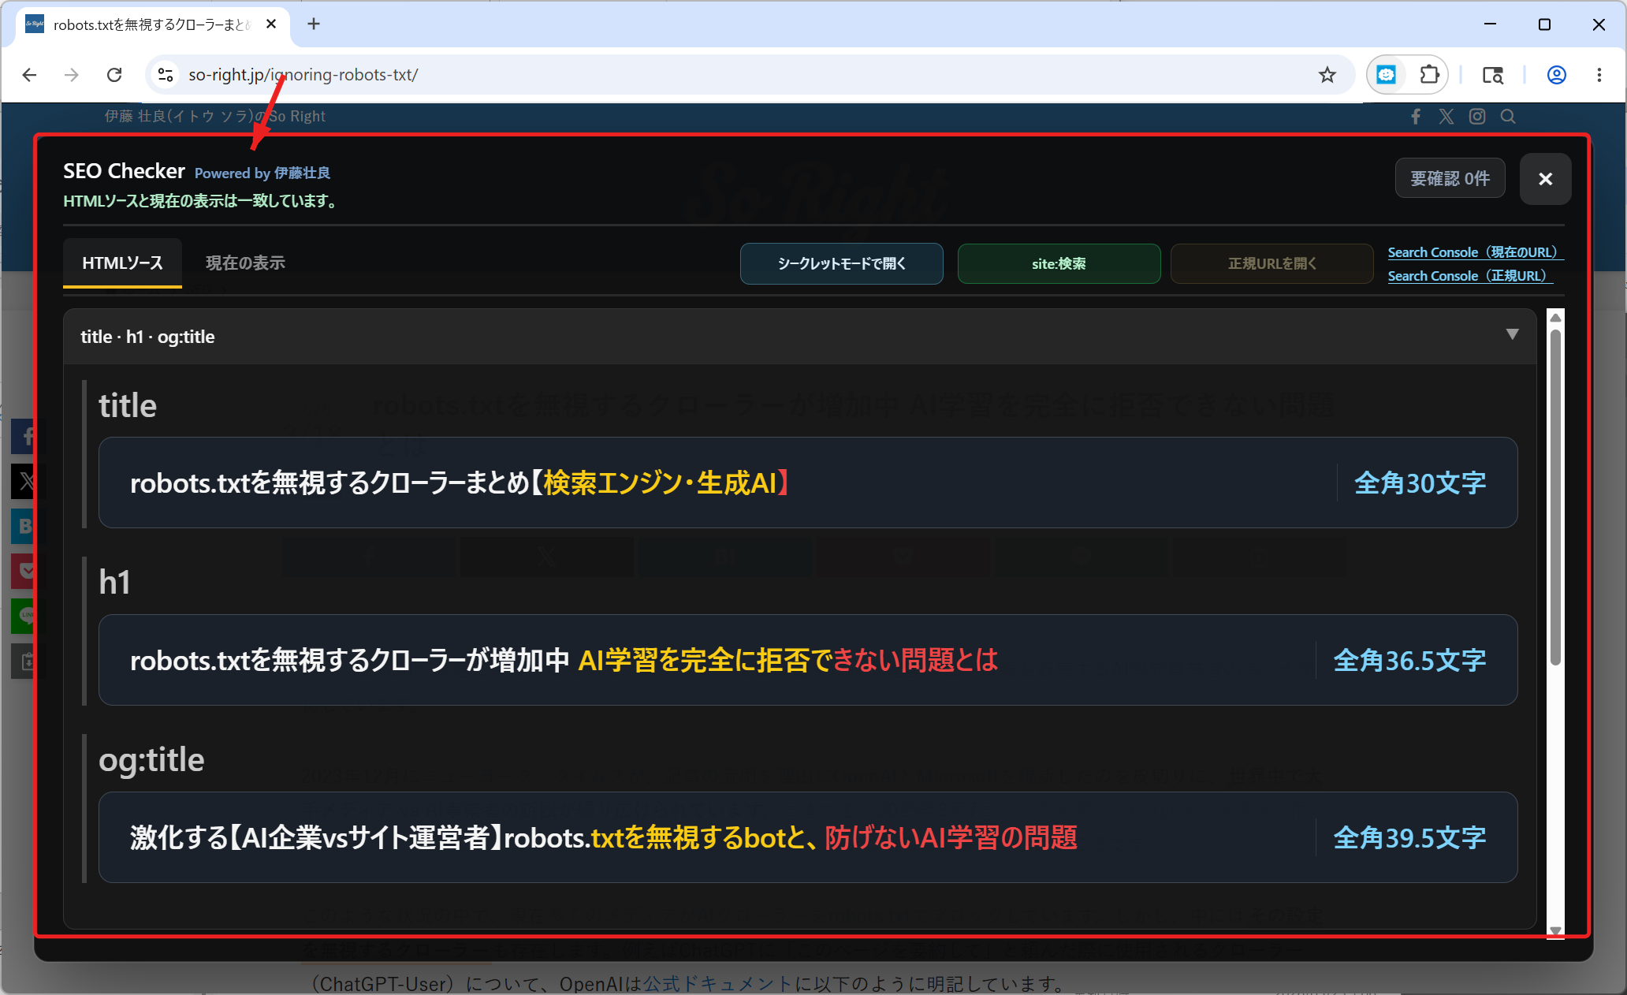The image size is (1627, 995).
Task: Click the 公式ドキュメント link on the page
Action: click(718, 984)
